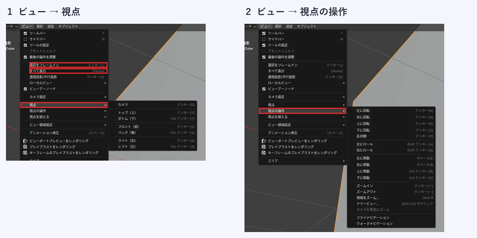Click the viewport preview render icon in screenshot 1
The height and width of the screenshot is (238, 477).
[x=25, y=141]
